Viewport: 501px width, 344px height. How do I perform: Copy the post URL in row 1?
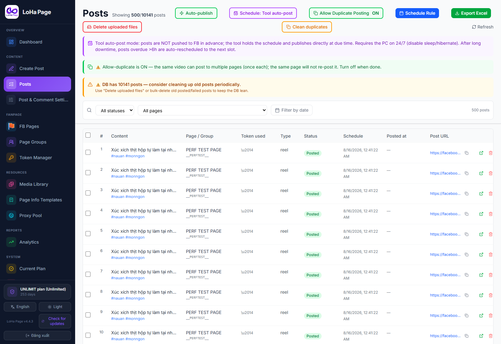(x=467, y=153)
